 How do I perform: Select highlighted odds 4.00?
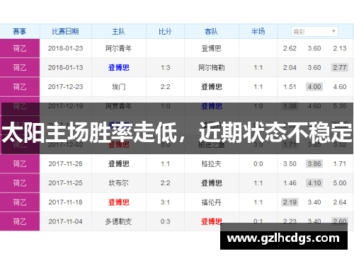pos(314,87)
